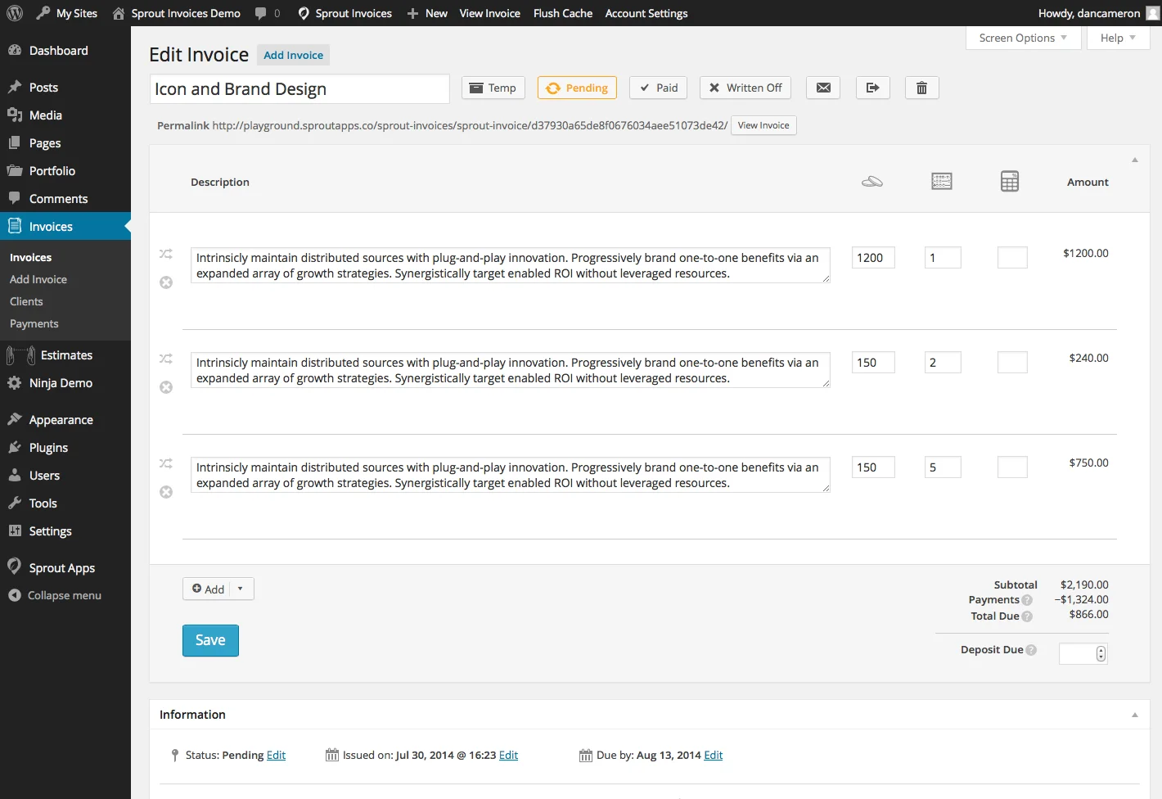This screenshot has width=1162, height=799.
Task: Set the invoice status to Paid
Action: [658, 88]
